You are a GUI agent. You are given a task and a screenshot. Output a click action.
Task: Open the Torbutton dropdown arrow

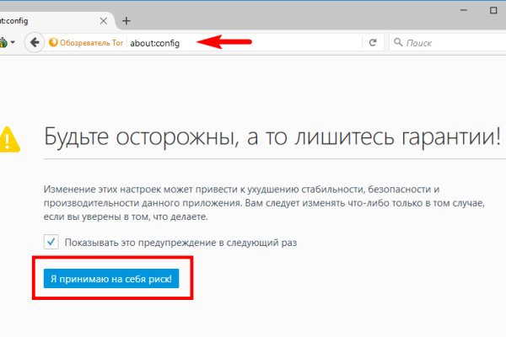coord(14,42)
